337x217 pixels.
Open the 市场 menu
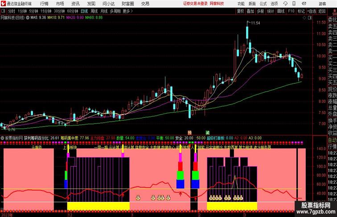[x=60, y=4]
